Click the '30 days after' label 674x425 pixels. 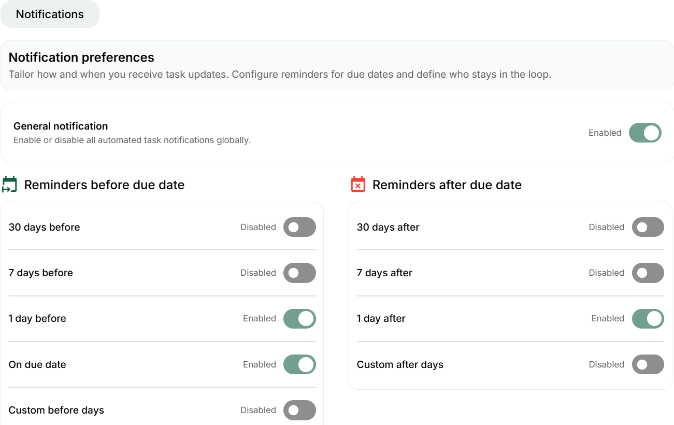tap(388, 227)
